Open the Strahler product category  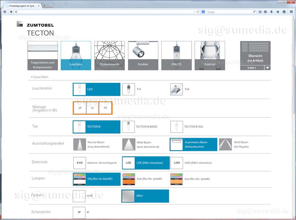click(x=143, y=55)
